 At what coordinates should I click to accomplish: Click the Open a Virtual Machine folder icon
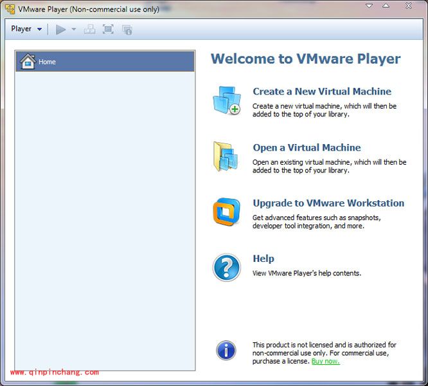tap(226, 156)
